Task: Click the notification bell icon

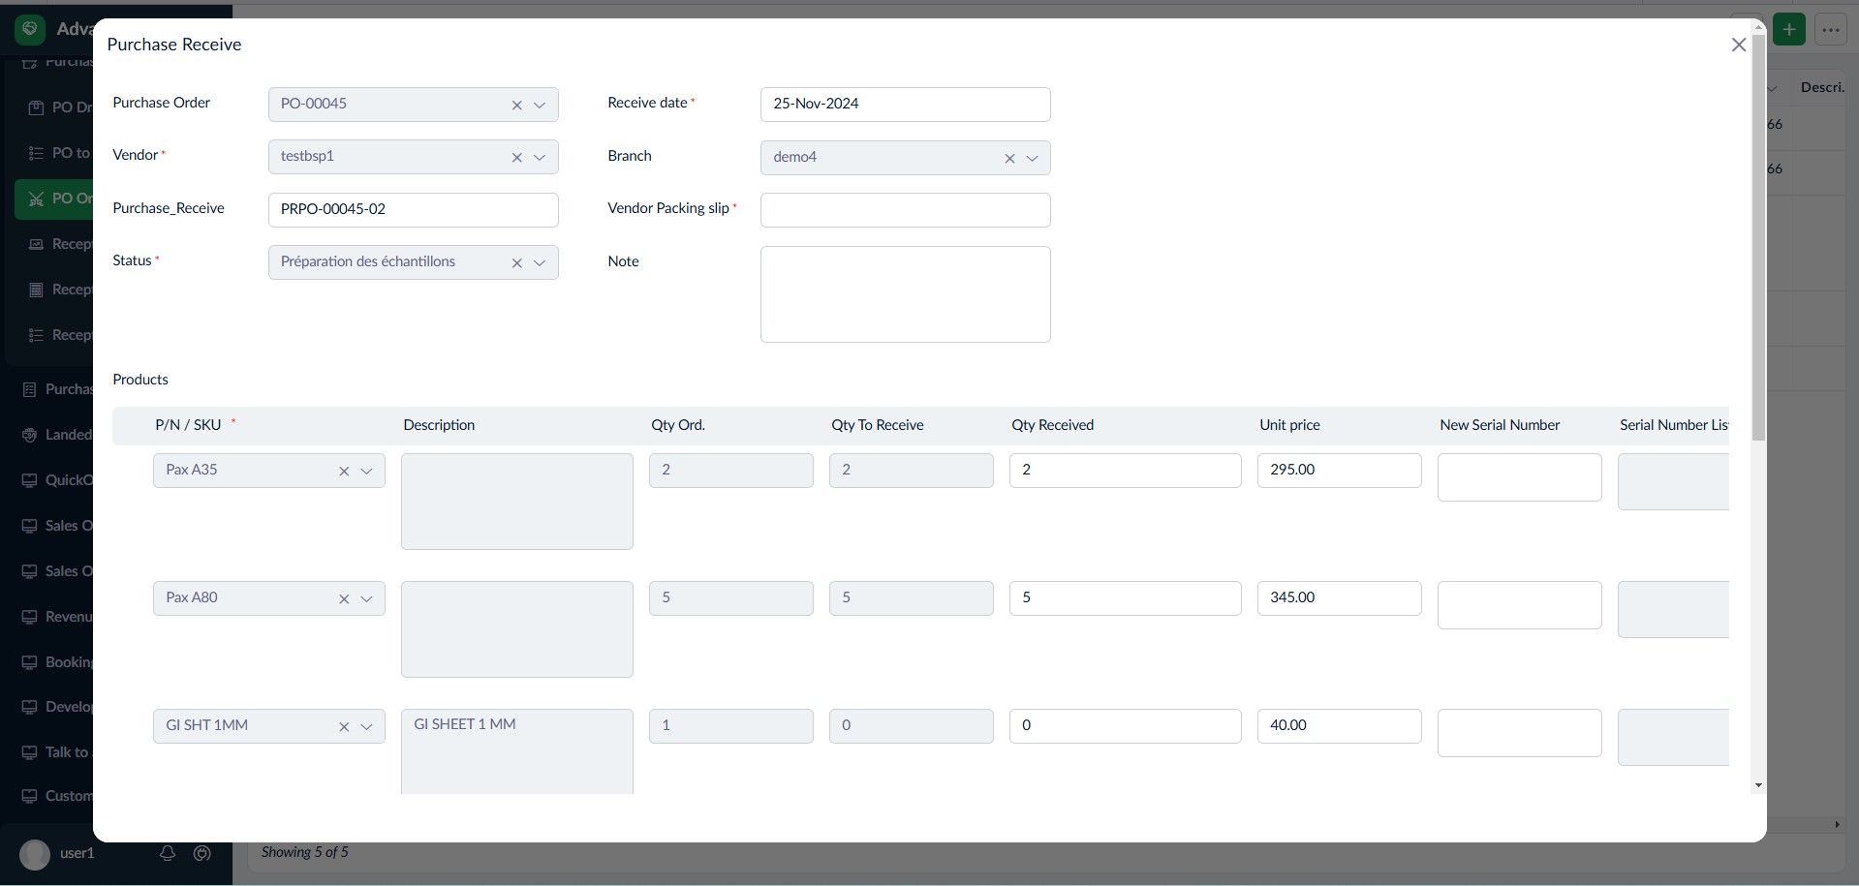Action: coord(168,853)
